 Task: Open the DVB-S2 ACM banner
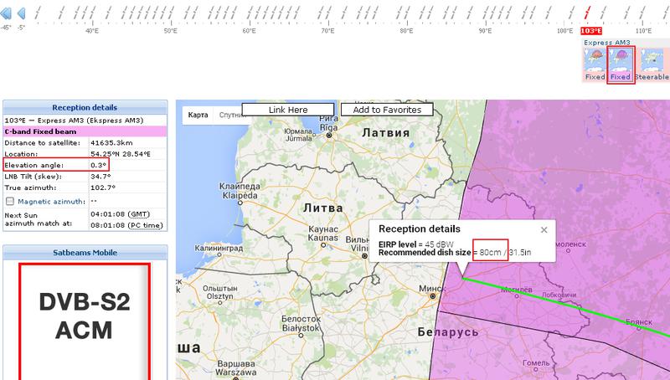85,320
